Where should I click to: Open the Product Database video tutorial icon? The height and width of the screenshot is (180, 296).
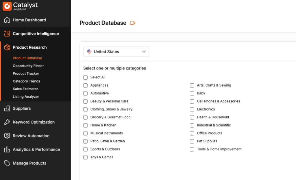click(x=133, y=23)
